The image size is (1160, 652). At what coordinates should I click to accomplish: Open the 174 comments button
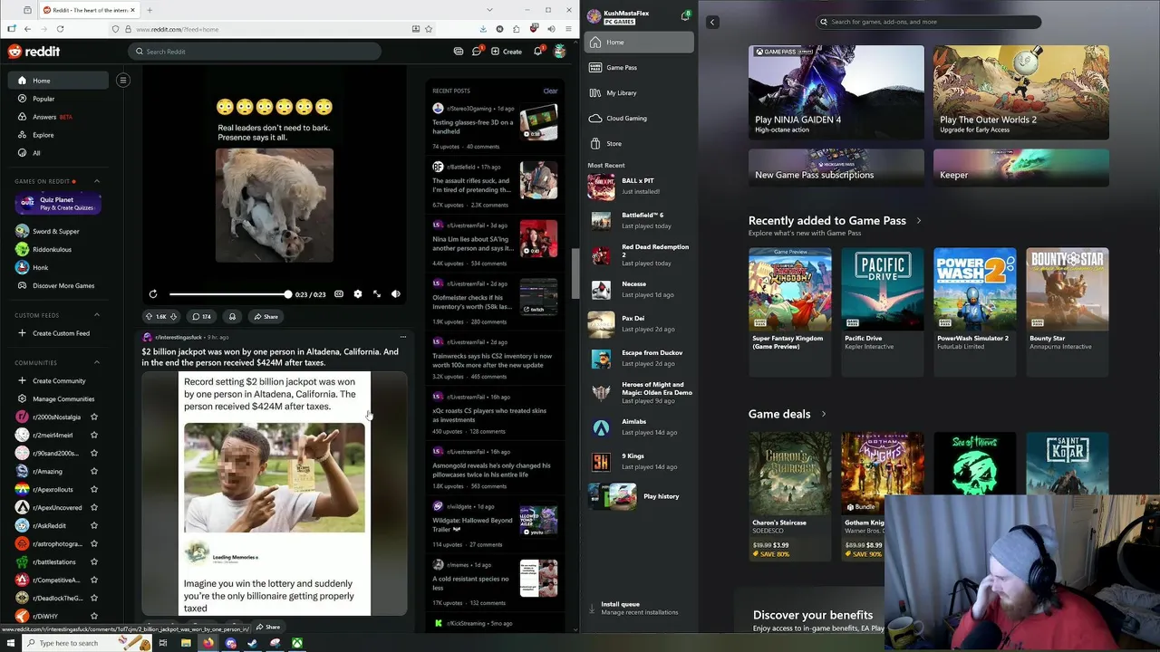(201, 317)
